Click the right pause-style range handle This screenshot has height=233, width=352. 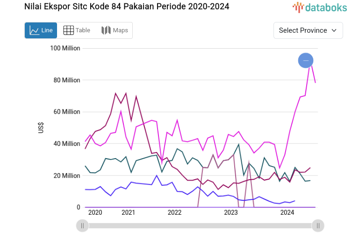click(x=318, y=226)
